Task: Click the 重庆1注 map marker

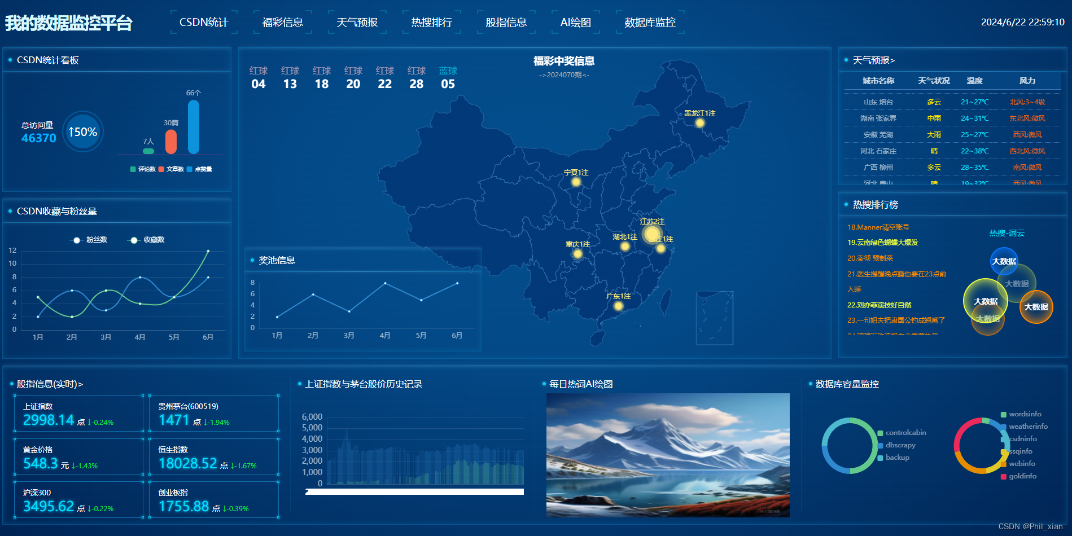Action: pos(577,254)
